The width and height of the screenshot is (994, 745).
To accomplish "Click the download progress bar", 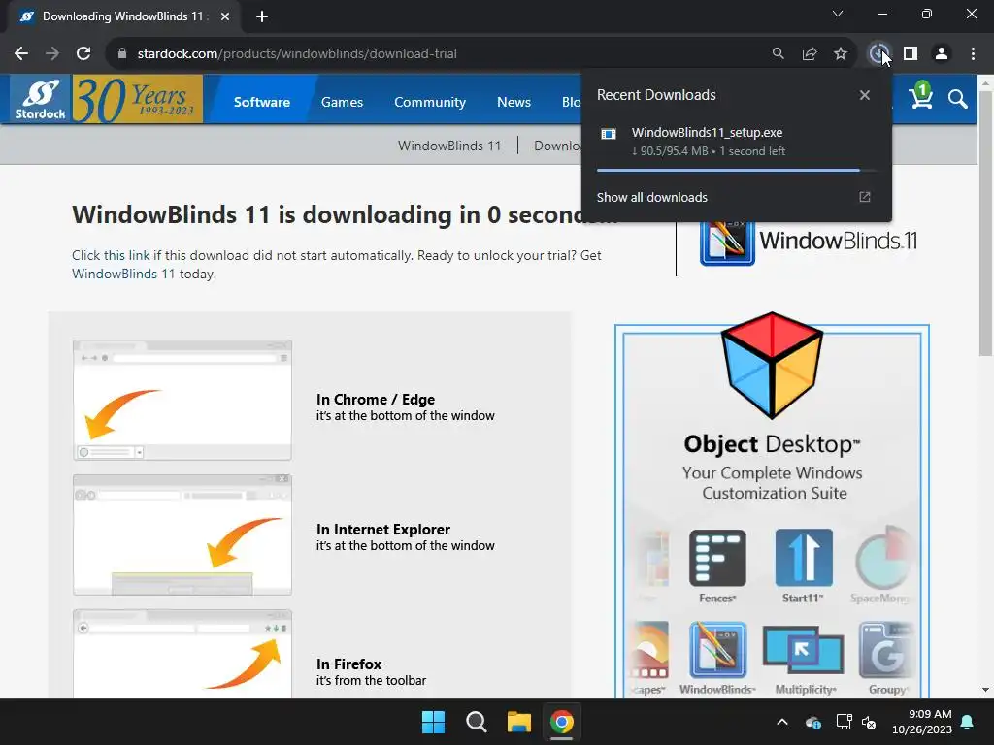I will coord(737,171).
